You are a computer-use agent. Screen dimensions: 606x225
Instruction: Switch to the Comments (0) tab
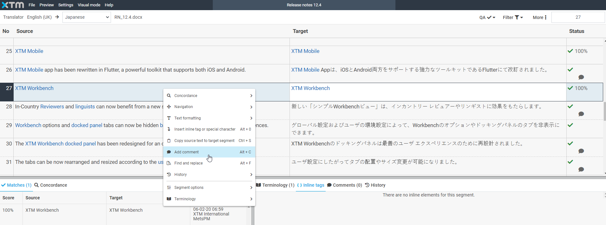pos(344,185)
